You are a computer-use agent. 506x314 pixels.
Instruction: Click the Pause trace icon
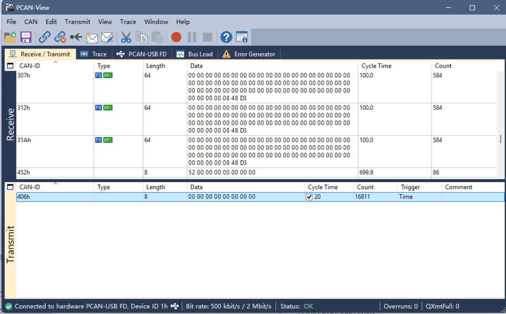(x=192, y=38)
